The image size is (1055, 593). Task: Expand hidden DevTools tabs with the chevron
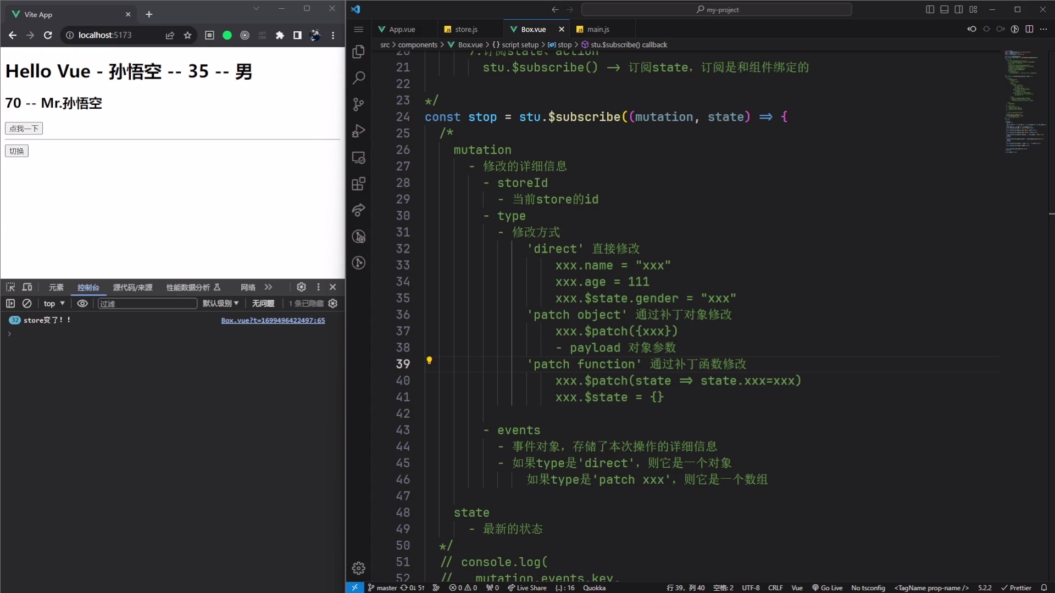pyautogui.click(x=268, y=287)
